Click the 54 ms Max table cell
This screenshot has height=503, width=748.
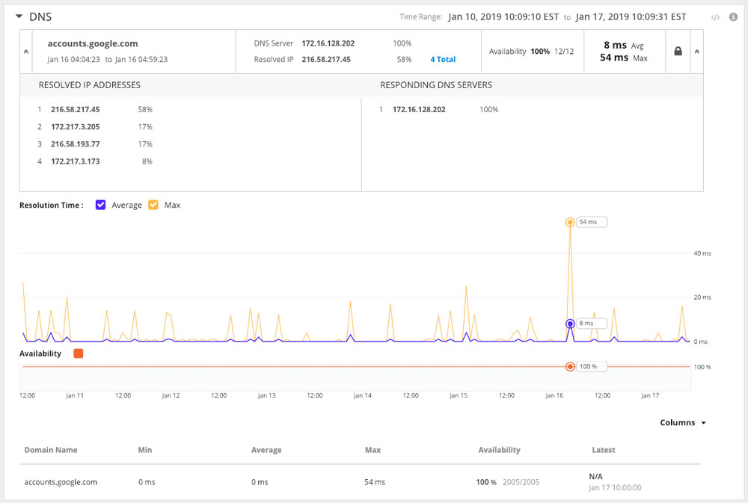pos(375,482)
